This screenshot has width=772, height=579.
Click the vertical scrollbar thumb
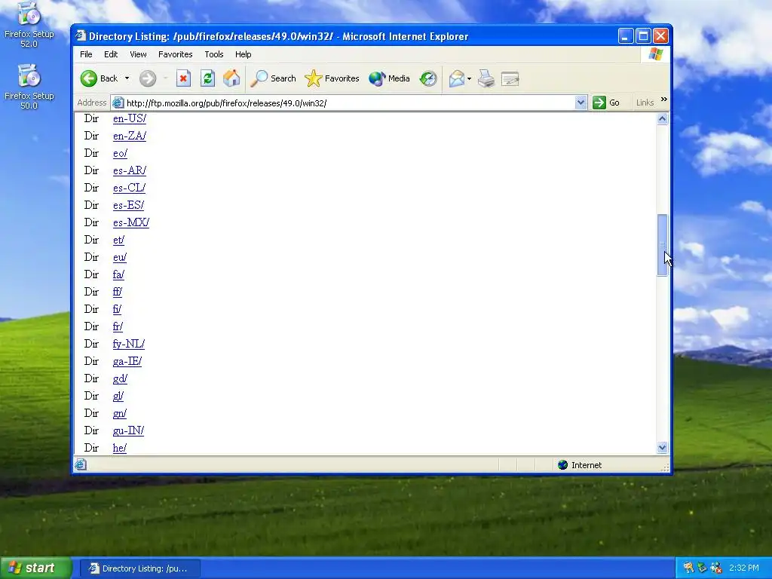click(x=662, y=245)
